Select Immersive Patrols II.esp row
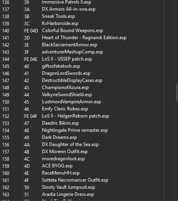Image resolution: width=178 pixels, height=201 pixels. 67,2
